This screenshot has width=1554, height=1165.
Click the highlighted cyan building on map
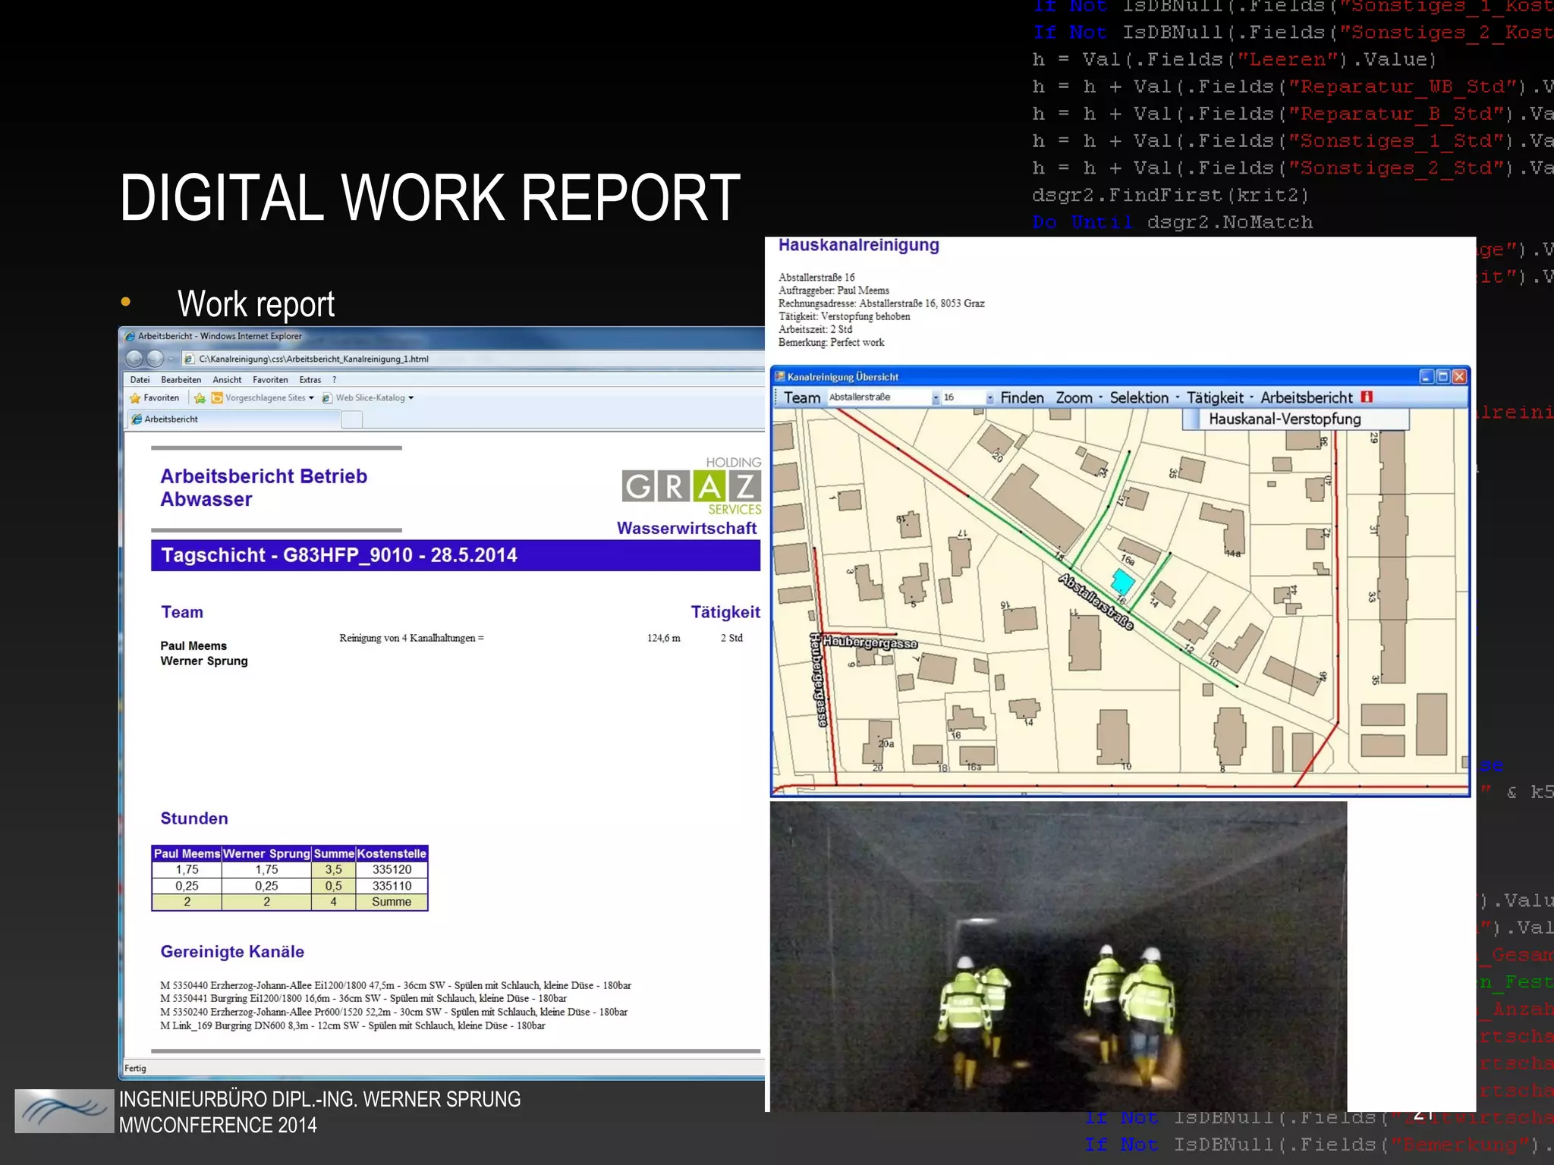[x=1123, y=582]
